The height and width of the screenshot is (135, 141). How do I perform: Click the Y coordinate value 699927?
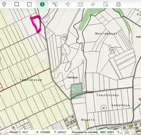62,132
